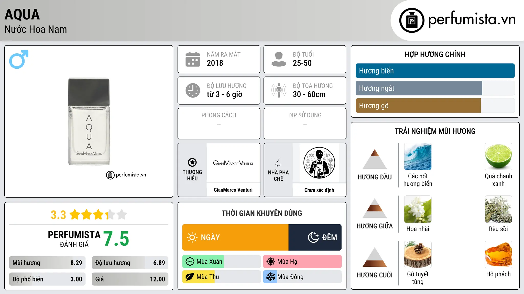Screen dimensions: 524x294
Task: Select the green lime note image
Action: (498, 156)
